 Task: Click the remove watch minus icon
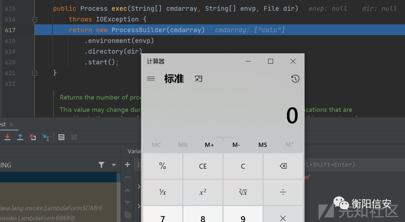[127, 177]
